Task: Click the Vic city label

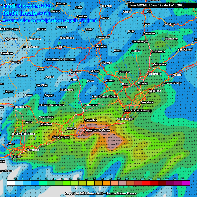Action: click(149, 12)
